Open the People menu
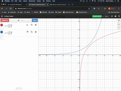The height and width of the screenshot is (91, 121). click(39, 1)
